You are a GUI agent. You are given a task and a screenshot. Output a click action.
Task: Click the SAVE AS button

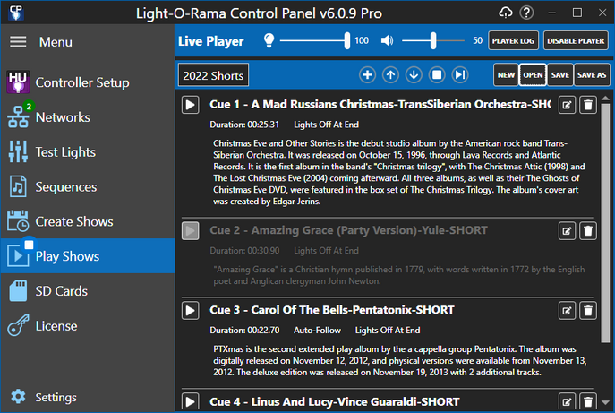(x=592, y=74)
